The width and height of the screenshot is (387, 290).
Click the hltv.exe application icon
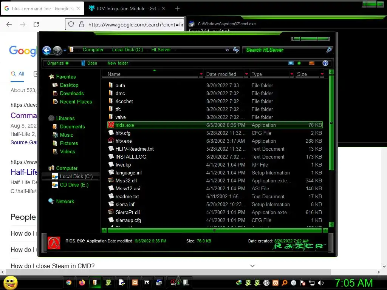click(111, 141)
